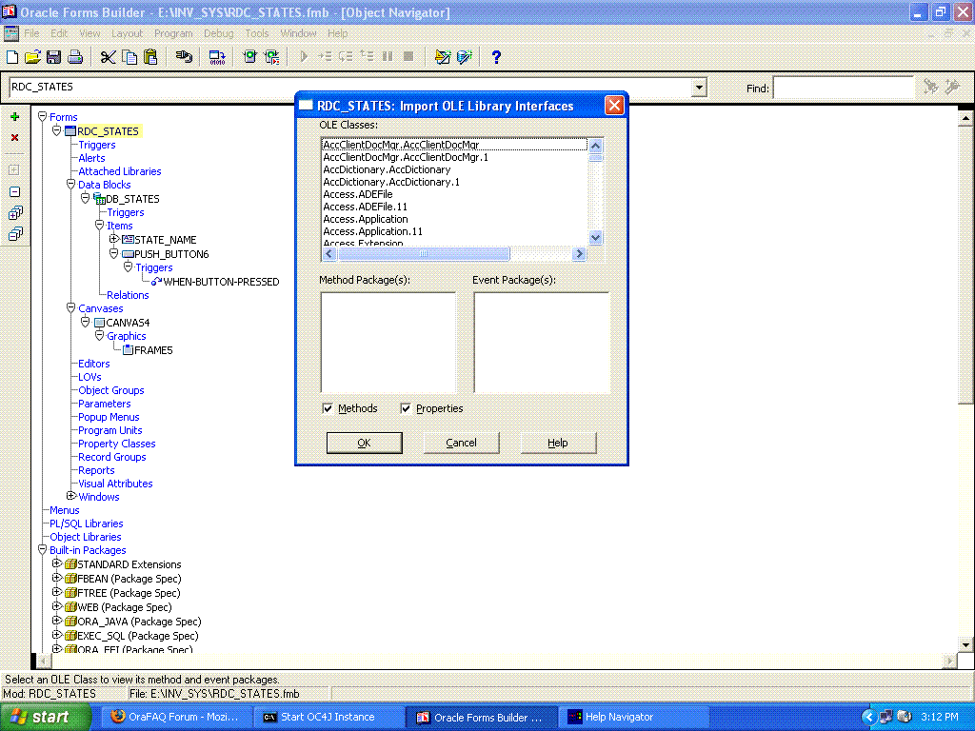Collapse the Canvases node
The image size is (975, 731).
click(x=70, y=307)
